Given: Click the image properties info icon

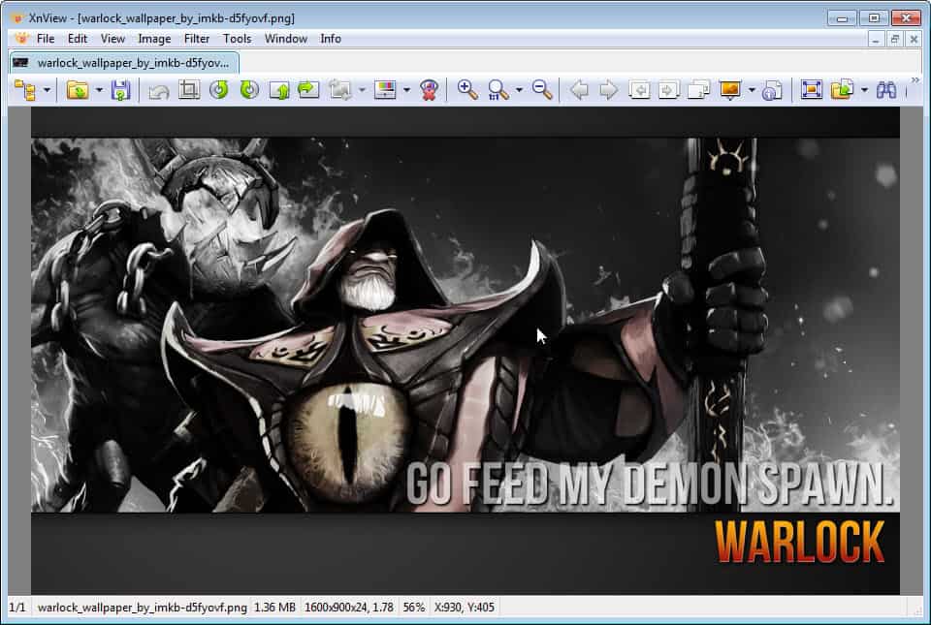Looking at the screenshot, I should coord(772,90).
